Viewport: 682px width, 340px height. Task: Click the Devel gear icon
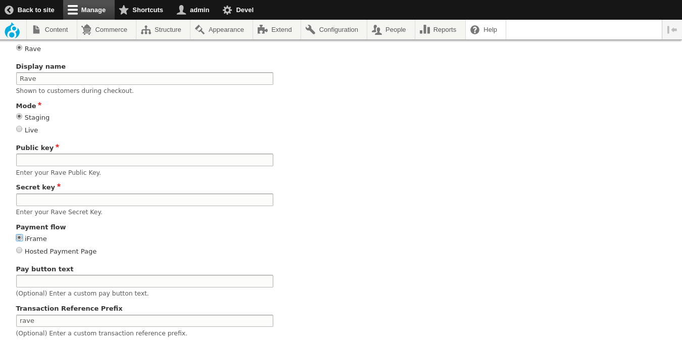coord(227,10)
